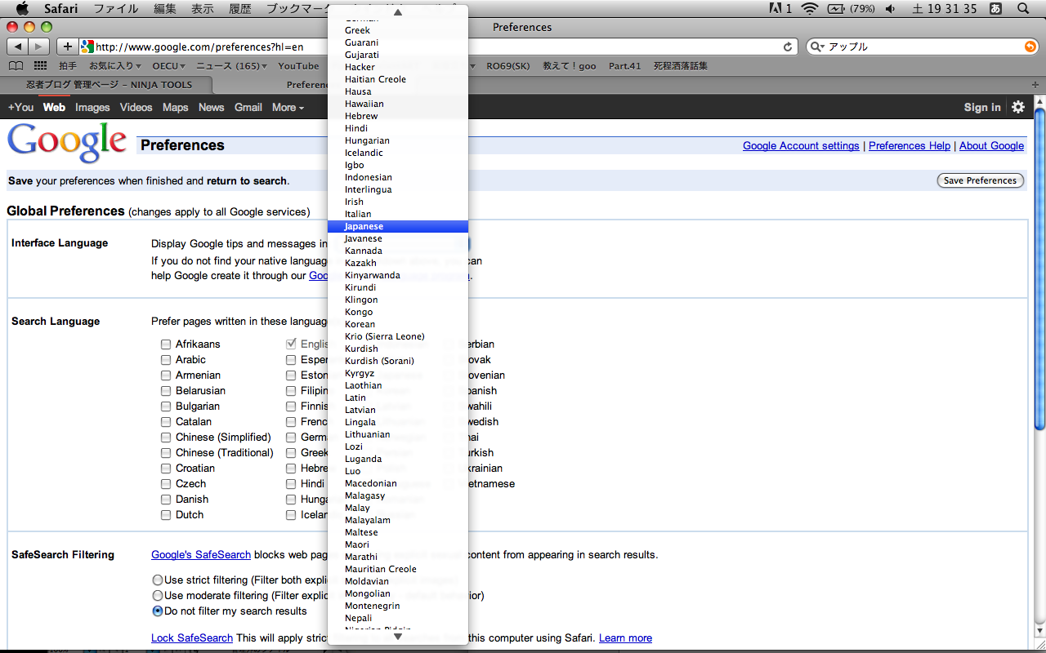Select Use strict filtering option
The height and width of the screenshot is (653, 1046).
158,580
